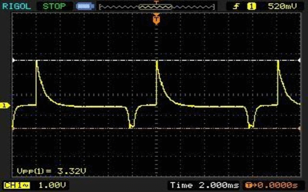This screenshot has width=308, height=192.
Task: Click the orange T trigger position marker
Action: click(x=156, y=19)
